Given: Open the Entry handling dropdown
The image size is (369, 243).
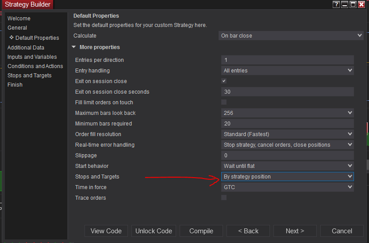Looking at the screenshot, I should pos(288,71).
